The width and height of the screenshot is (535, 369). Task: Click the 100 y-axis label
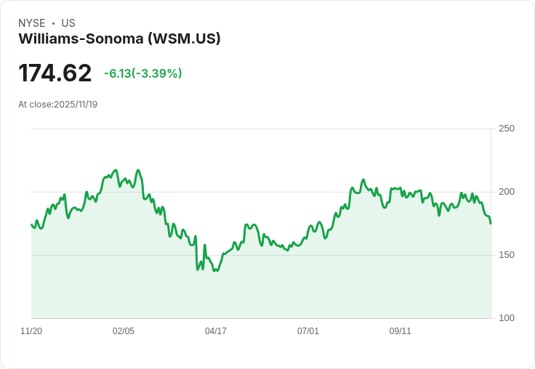point(507,318)
